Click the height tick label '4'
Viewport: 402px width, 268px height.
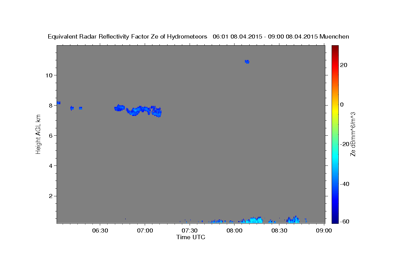click(51, 165)
